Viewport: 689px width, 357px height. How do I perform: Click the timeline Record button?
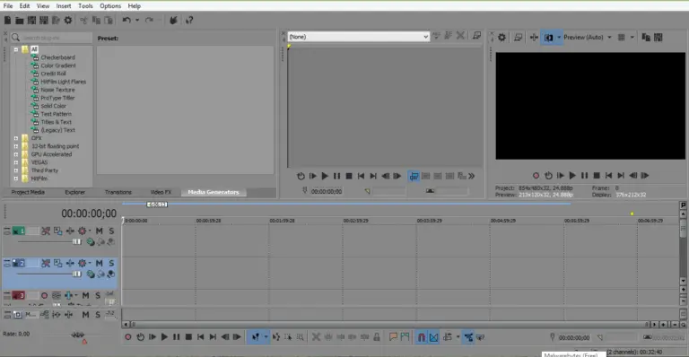point(128,337)
